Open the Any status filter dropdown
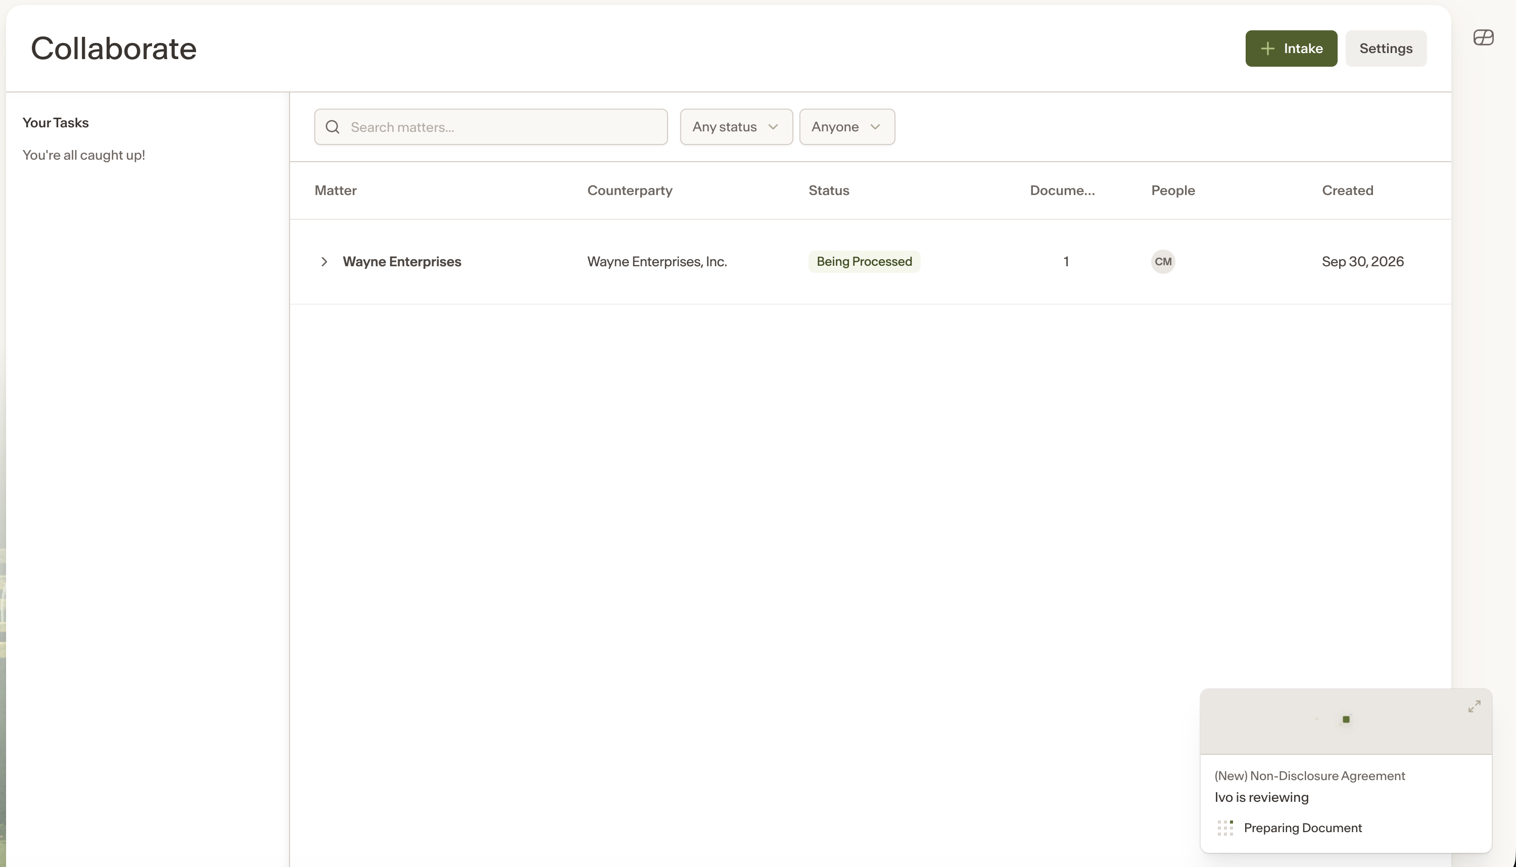1516x867 pixels. coord(736,127)
